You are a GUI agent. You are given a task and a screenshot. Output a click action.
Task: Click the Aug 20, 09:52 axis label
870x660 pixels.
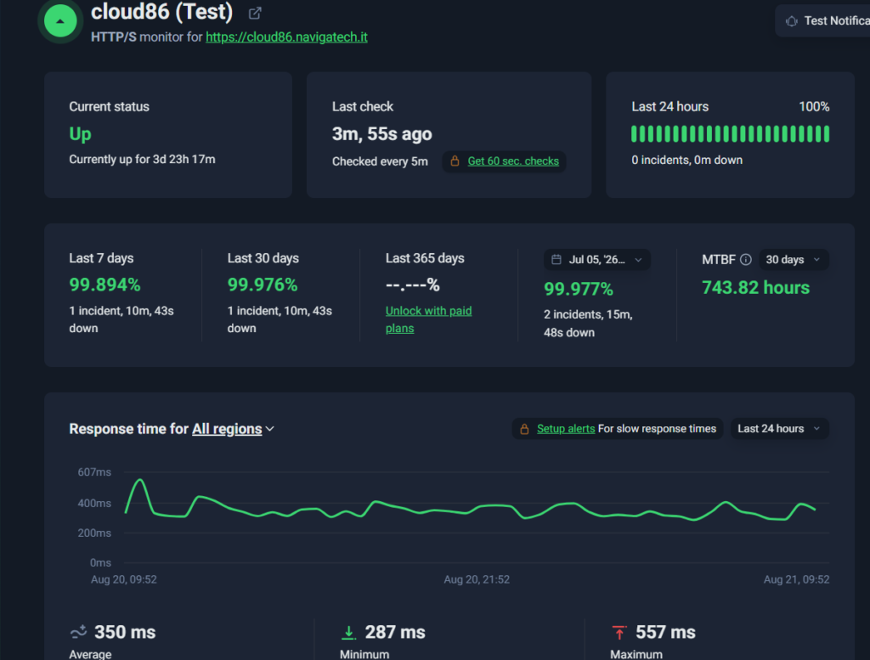click(124, 579)
